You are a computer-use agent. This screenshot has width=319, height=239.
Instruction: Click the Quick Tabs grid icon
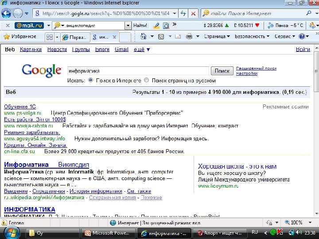[50, 37]
